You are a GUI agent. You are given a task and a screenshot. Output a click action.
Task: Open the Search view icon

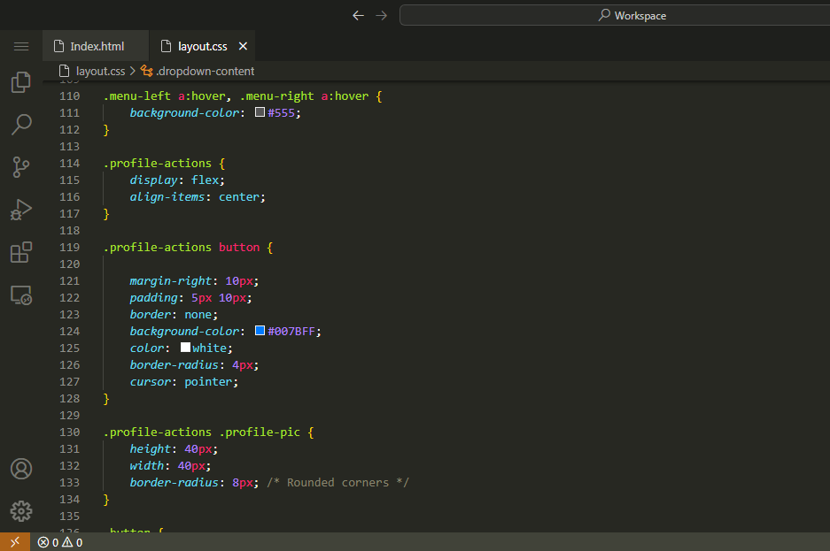(21, 125)
